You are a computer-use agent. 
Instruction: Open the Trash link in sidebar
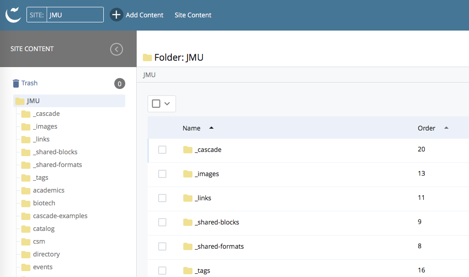(x=29, y=83)
